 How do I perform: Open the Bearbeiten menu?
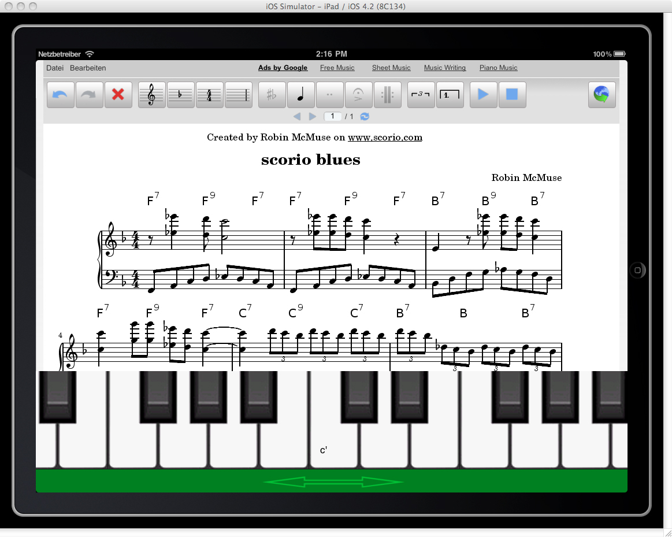88,68
